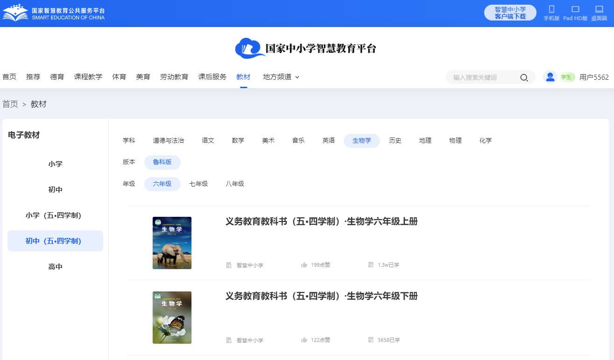Select 小学 in the sidebar

tap(55, 164)
